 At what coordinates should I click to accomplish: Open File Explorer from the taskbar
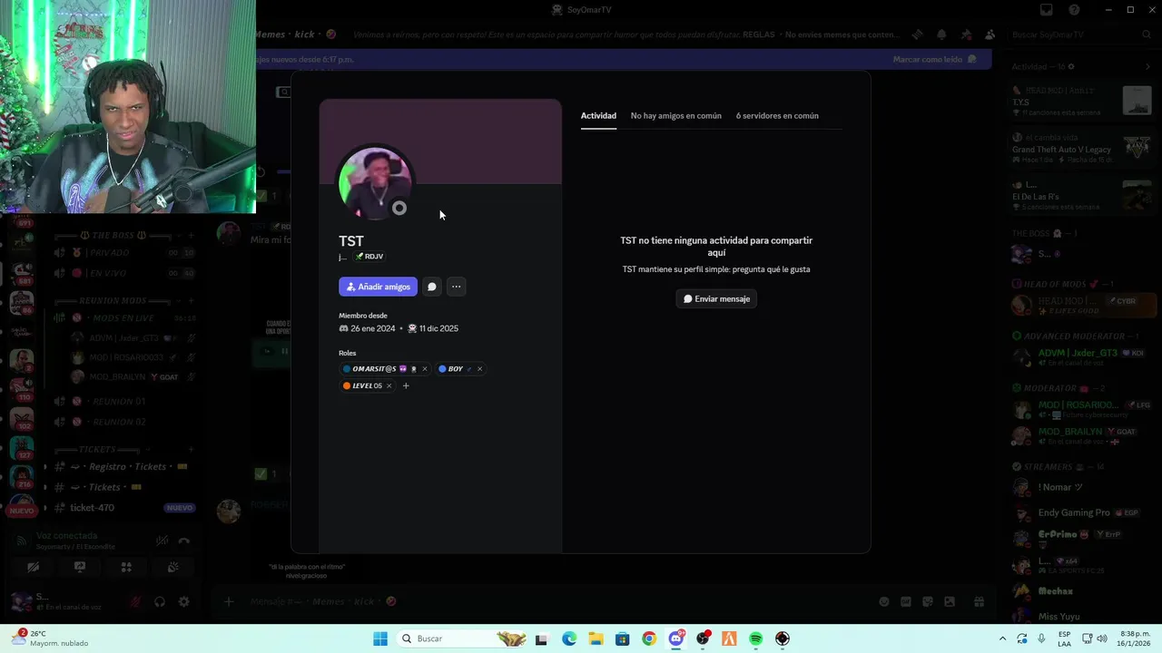pyautogui.click(x=596, y=638)
